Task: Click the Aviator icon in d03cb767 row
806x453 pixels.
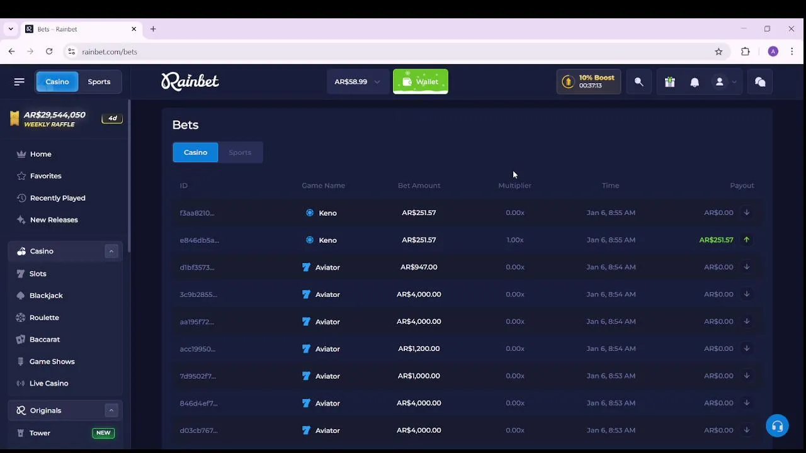Action: pos(306,430)
